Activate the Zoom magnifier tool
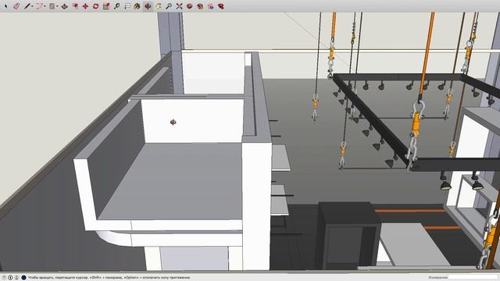Viewport: 500px width, 281px height. (169, 6)
